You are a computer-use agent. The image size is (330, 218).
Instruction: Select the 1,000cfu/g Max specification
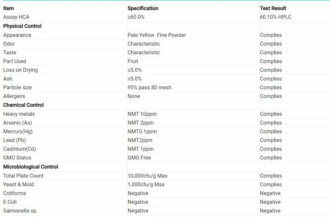(x=146, y=185)
